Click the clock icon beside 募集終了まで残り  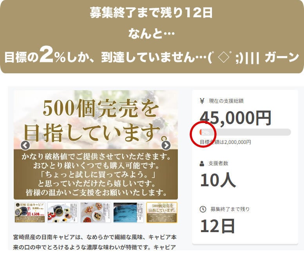pos(203,209)
